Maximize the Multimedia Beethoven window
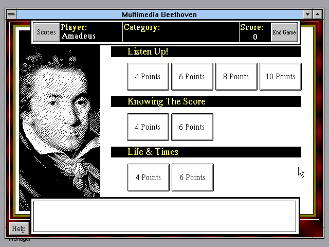This screenshot has width=329, height=247. pyautogui.click(x=318, y=14)
